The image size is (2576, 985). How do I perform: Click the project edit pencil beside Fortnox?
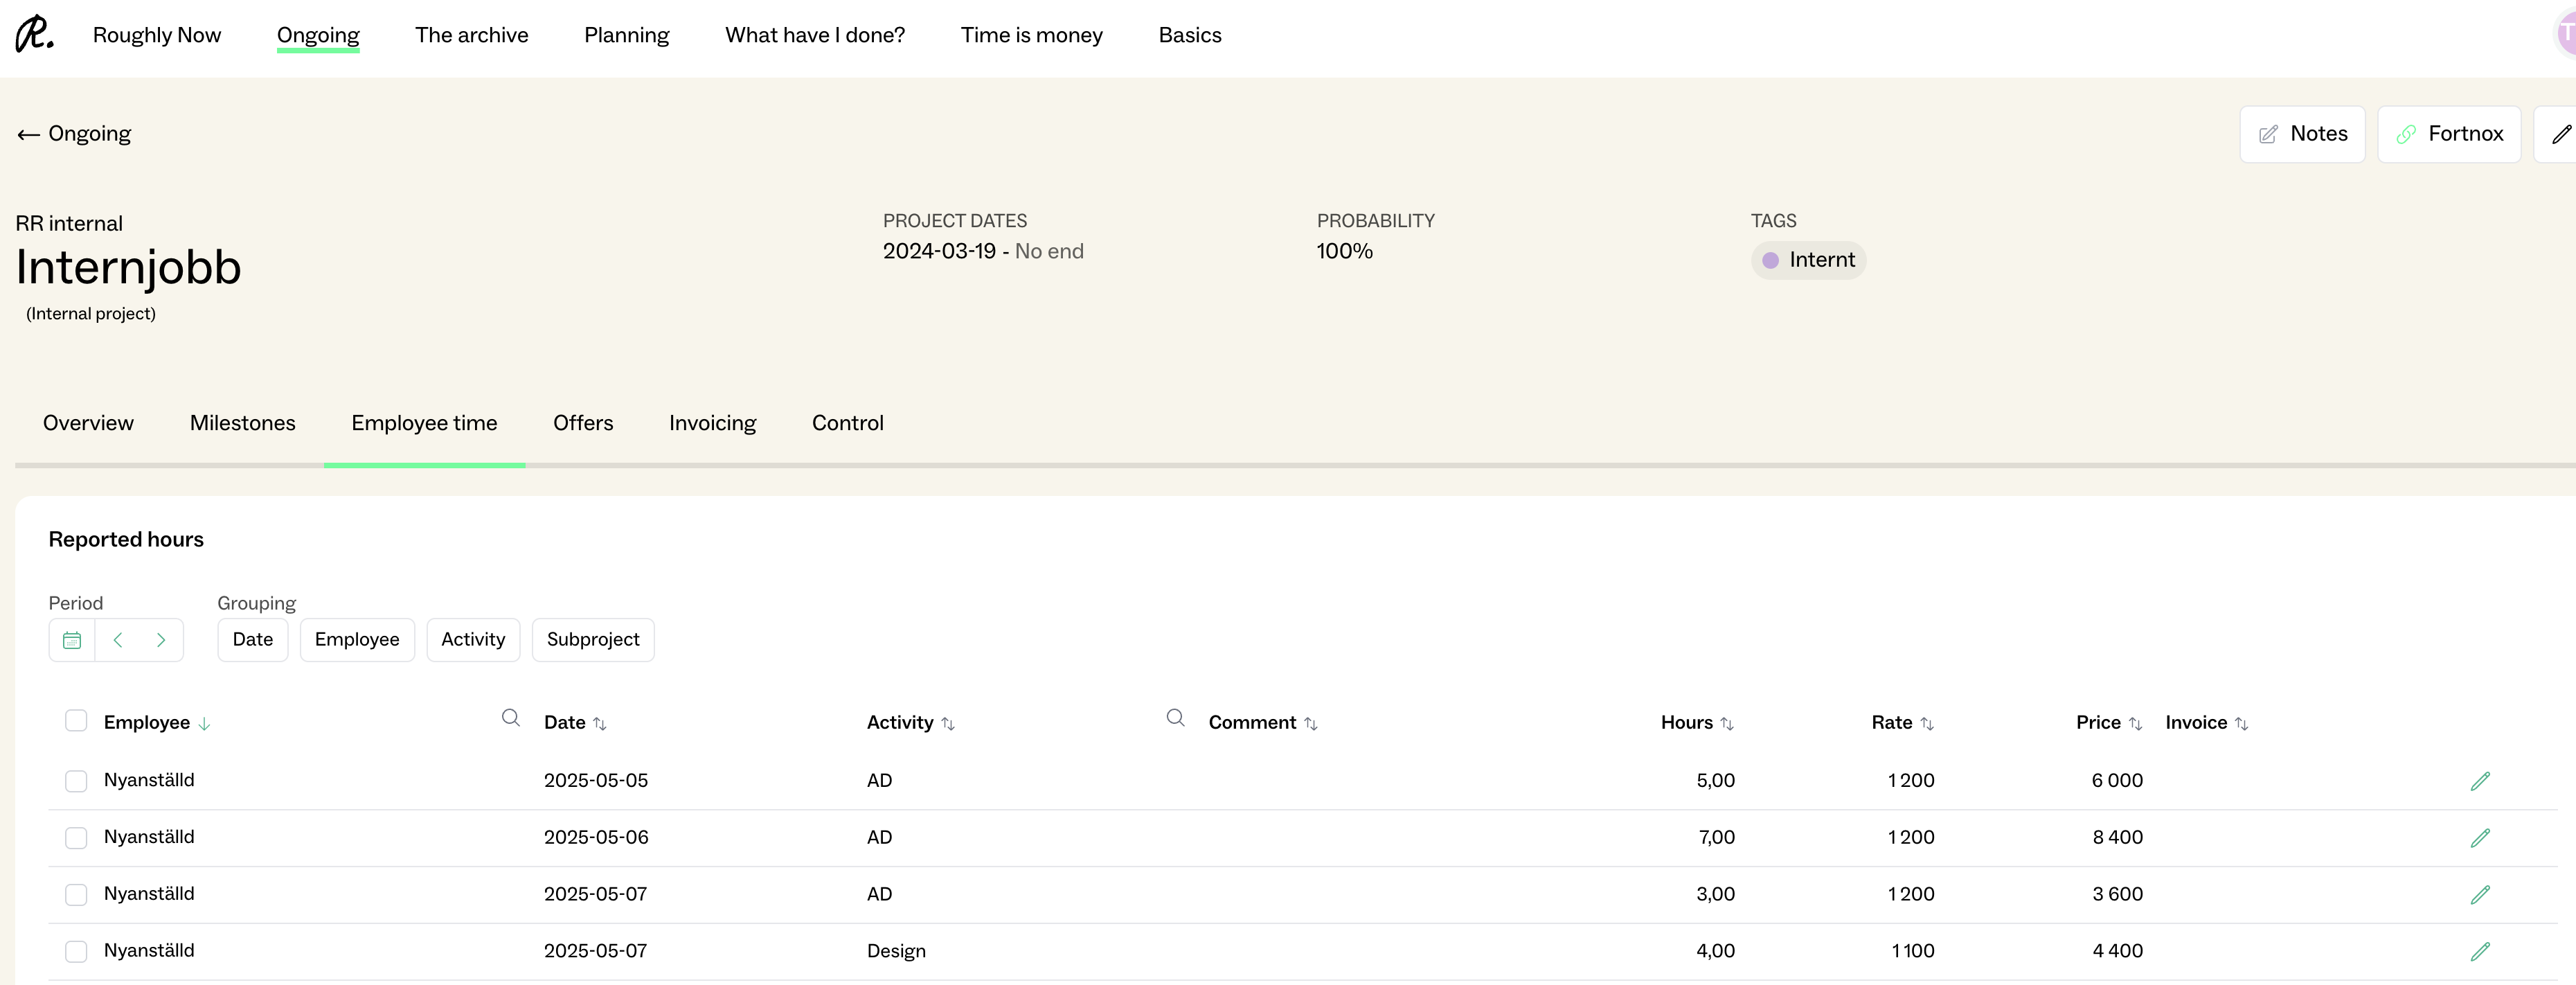tap(2561, 134)
